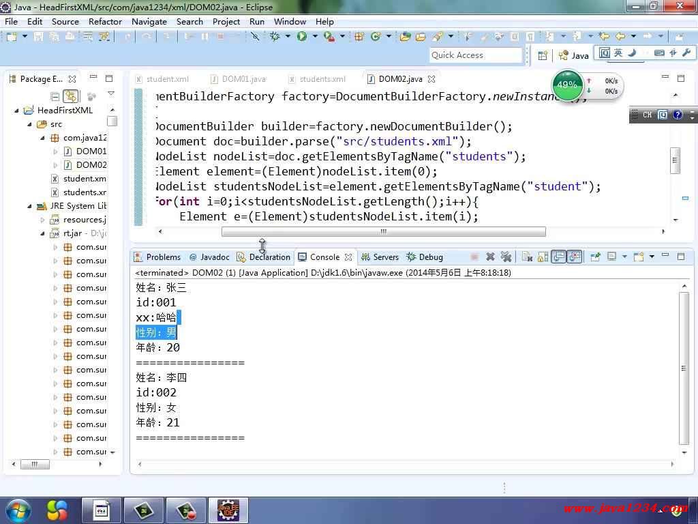Toggle Show Console When Standard Out Changes
This screenshot has height=524, width=698.
558,257
